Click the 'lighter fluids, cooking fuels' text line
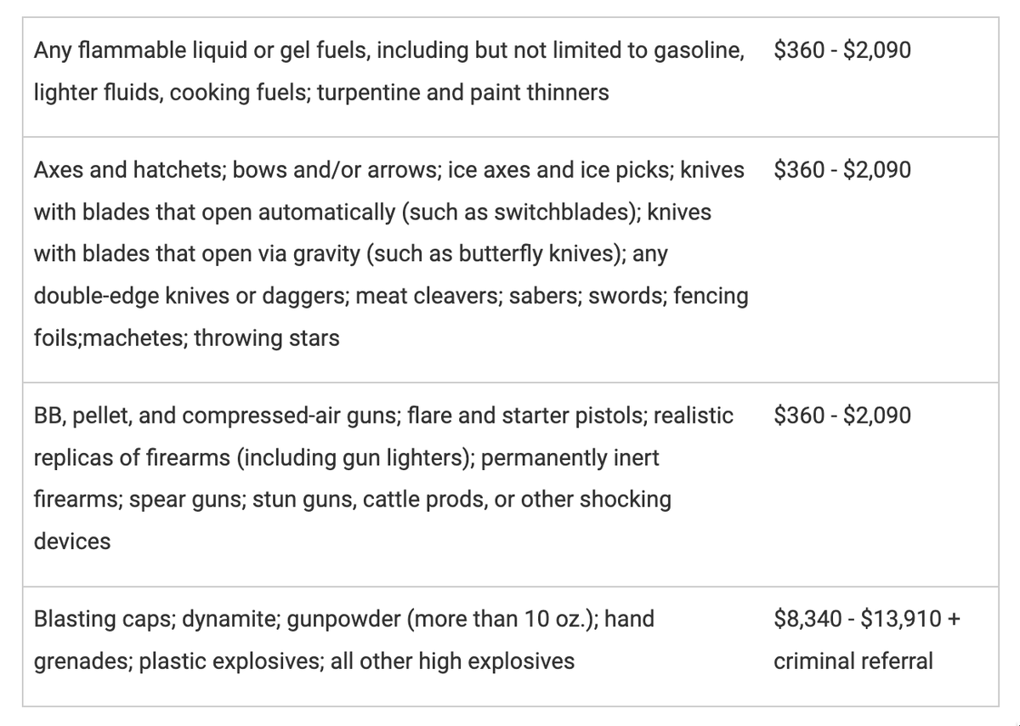Image resolution: width=1020 pixels, height=726 pixels. [321, 93]
